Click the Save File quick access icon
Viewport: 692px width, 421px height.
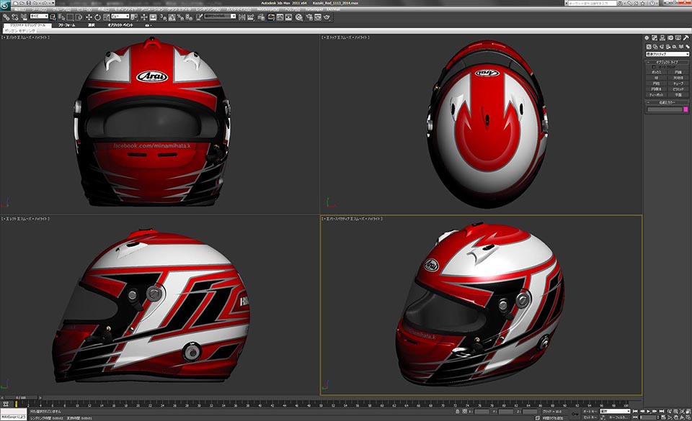(28, 3)
